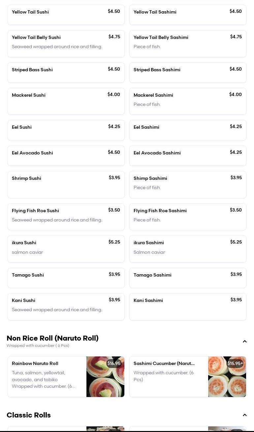Open Flying Fish Roe Sashimi item
The image size is (254, 432).
click(188, 217)
